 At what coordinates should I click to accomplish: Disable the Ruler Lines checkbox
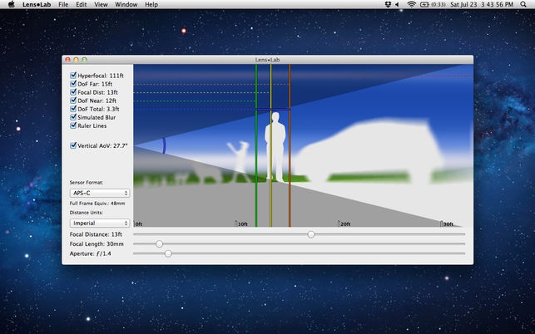73,125
